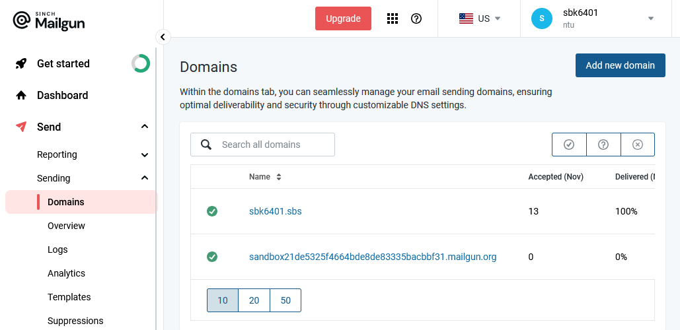Click the Upgrade button

343,18
